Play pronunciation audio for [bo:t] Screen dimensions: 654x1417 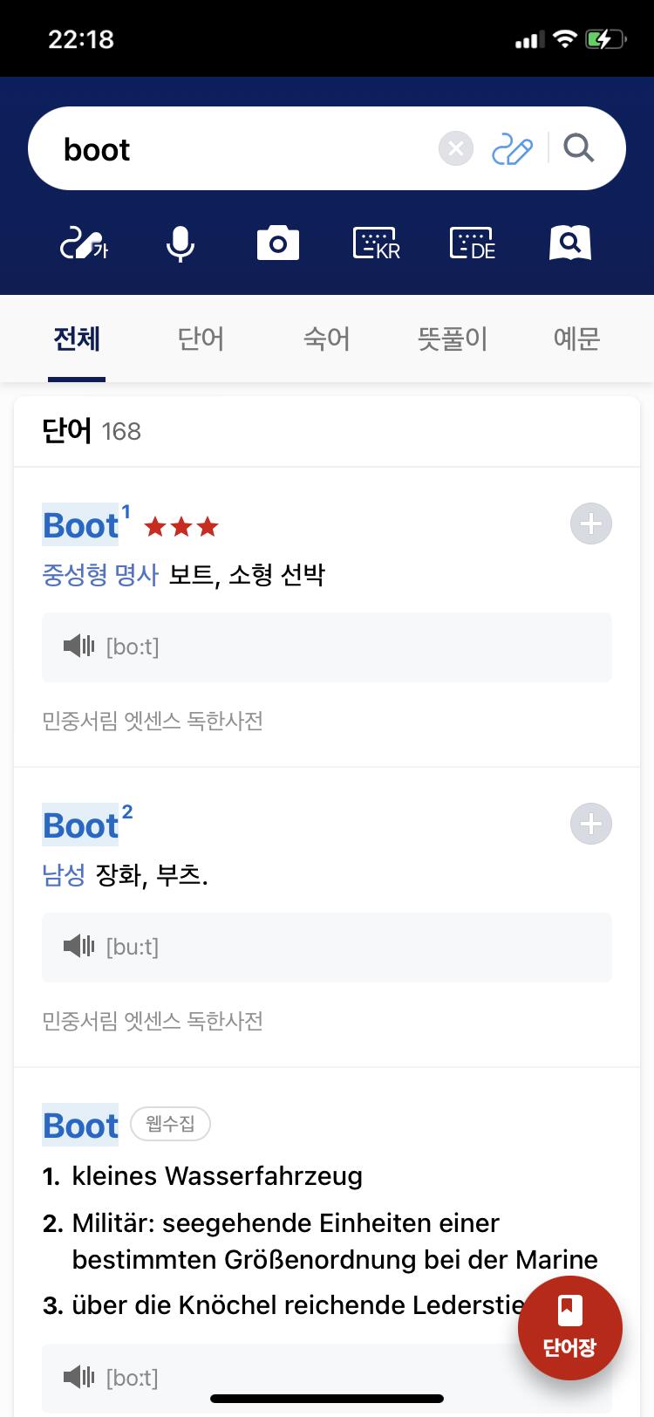[x=79, y=647]
